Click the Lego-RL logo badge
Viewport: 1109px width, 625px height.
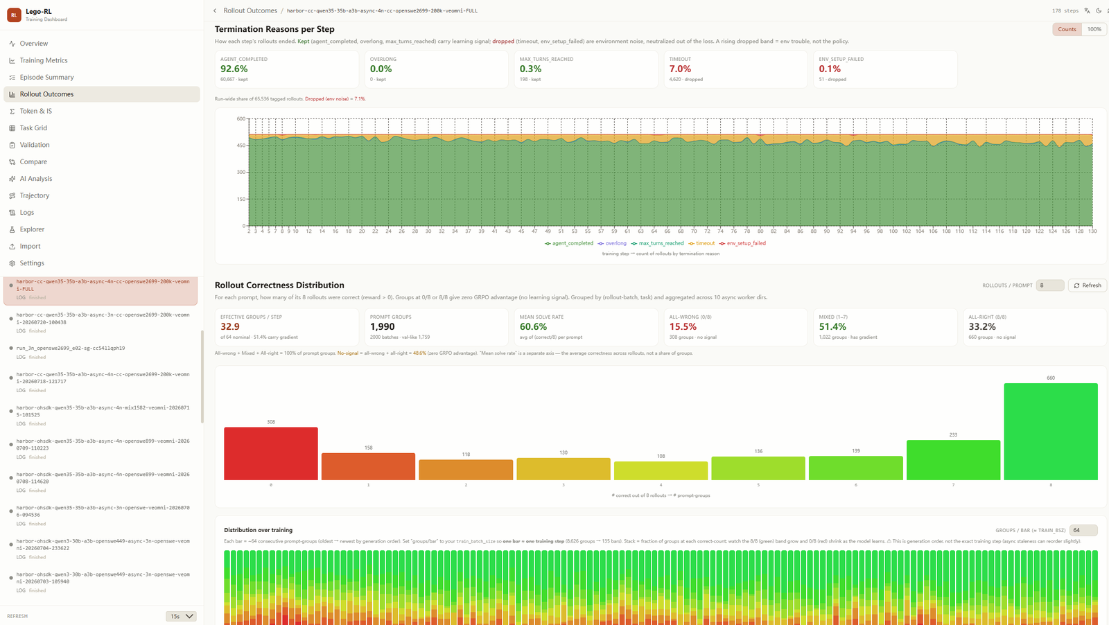[14, 15]
